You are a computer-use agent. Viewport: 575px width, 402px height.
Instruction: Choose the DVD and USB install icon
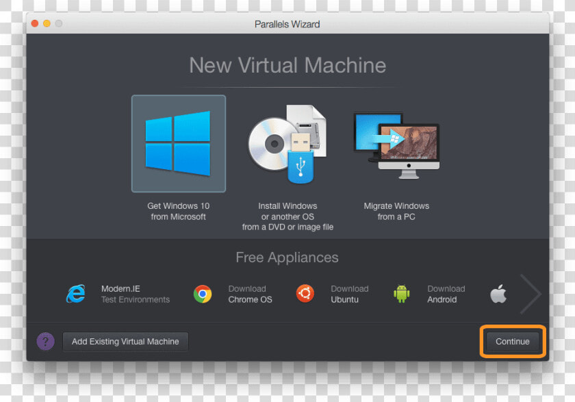(x=287, y=144)
